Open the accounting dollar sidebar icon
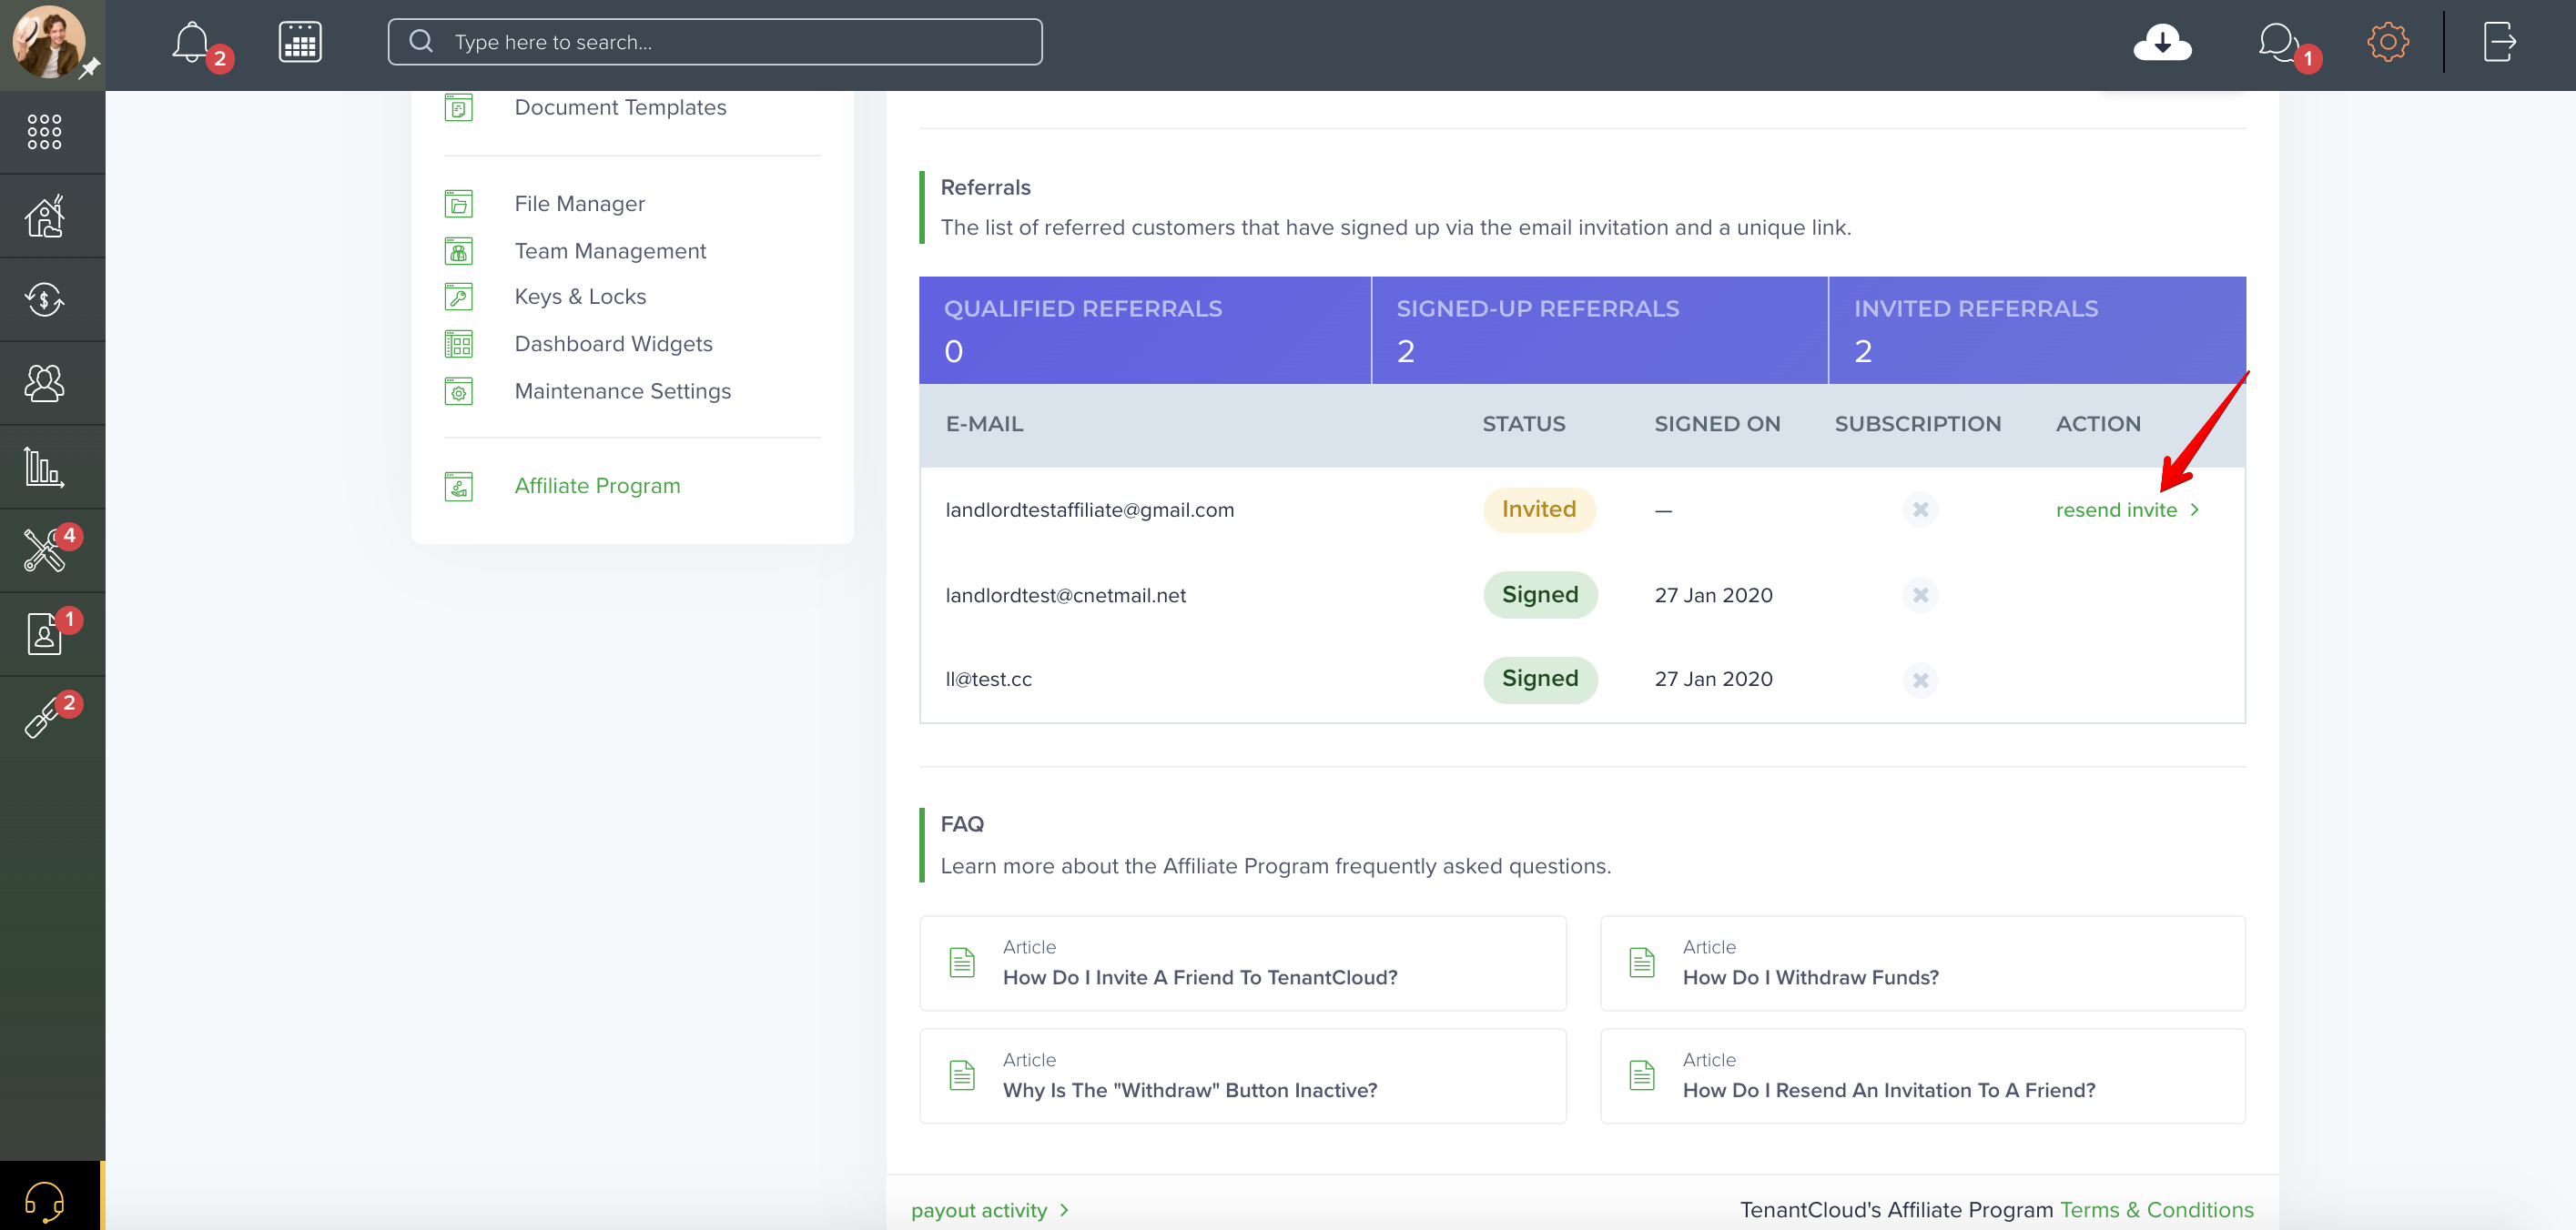 [44, 298]
